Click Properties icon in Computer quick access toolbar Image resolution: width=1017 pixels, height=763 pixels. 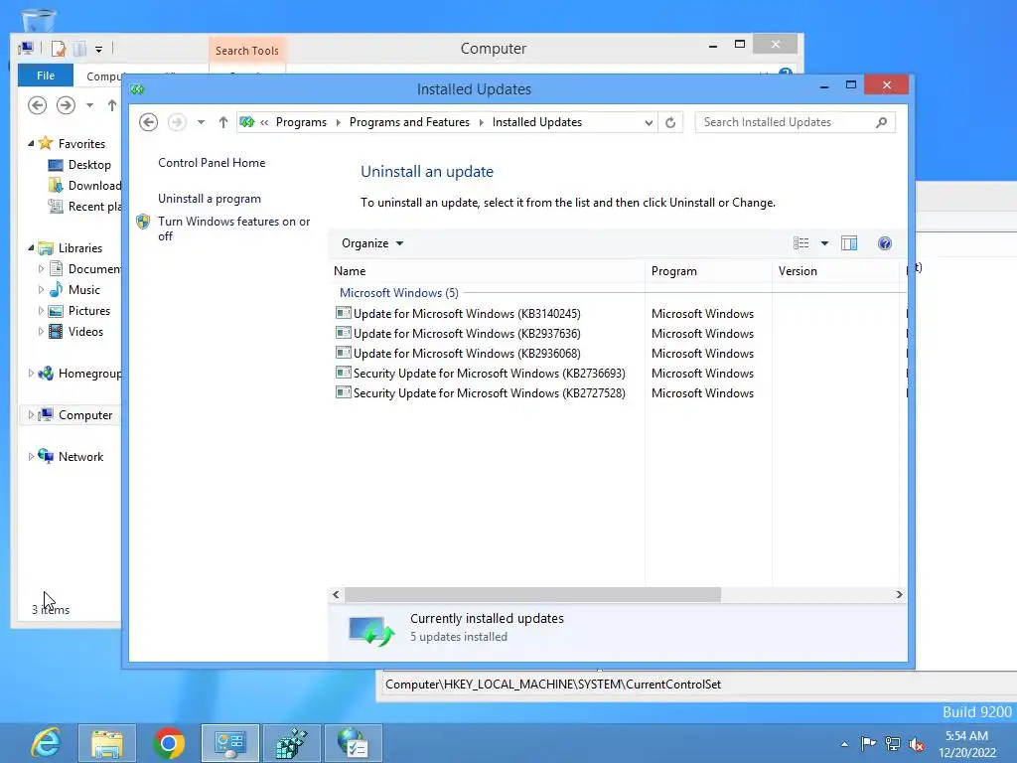(x=59, y=49)
